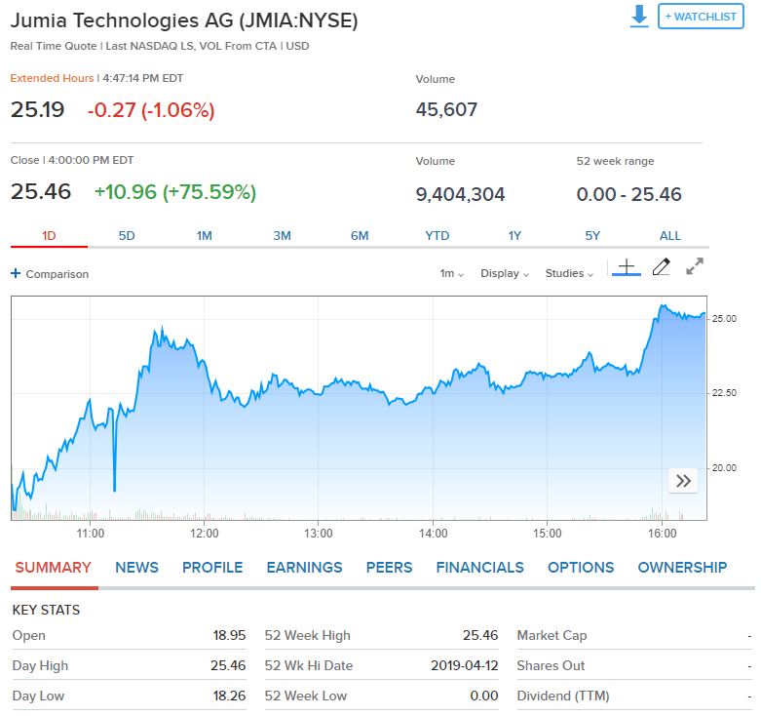Go to the EARNINGS tab
This screenshot has height=716, width=761.
pos(304,568)
